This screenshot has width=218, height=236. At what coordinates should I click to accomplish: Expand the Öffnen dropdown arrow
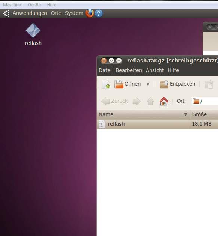pos(148,84)
